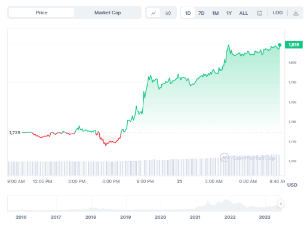Click the 2018 label on history timeline
Viewport: 307px width, 226px height.
pyautogui.click(x=91, y=217)
